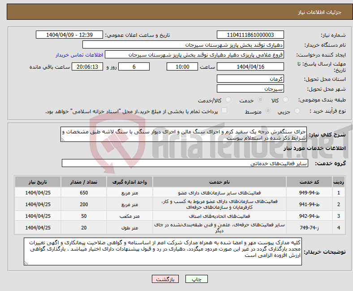Click the deadline hour field 10:00

(182, 66)
